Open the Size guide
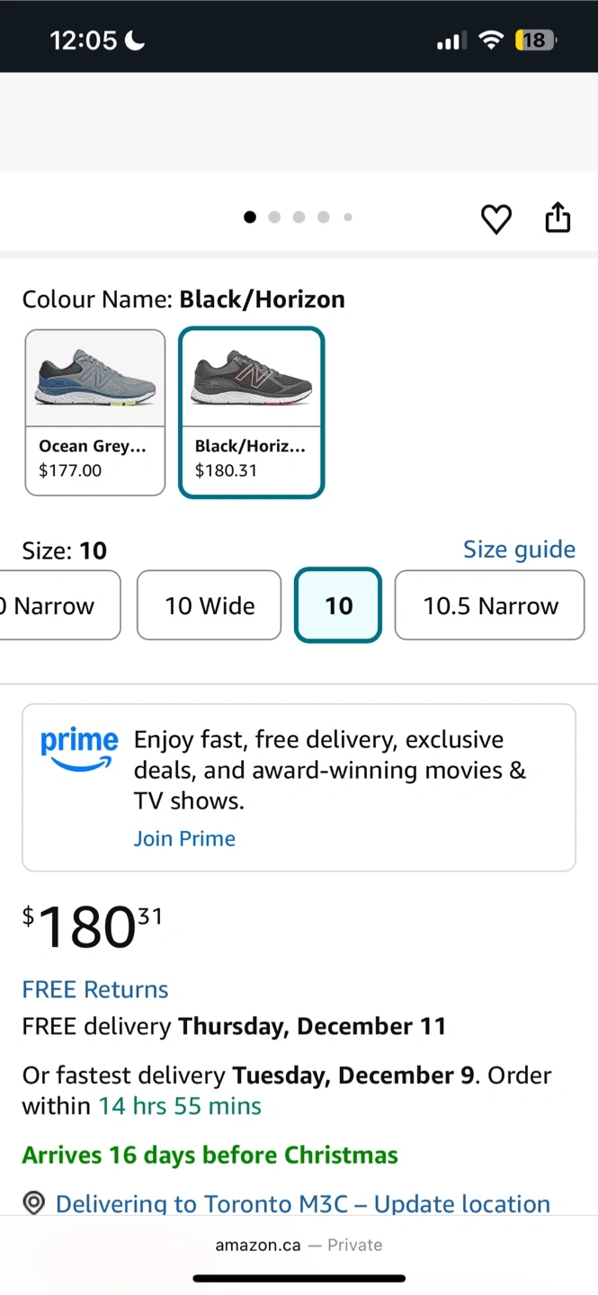The image size is (598, 1295). tap(519, 549)
